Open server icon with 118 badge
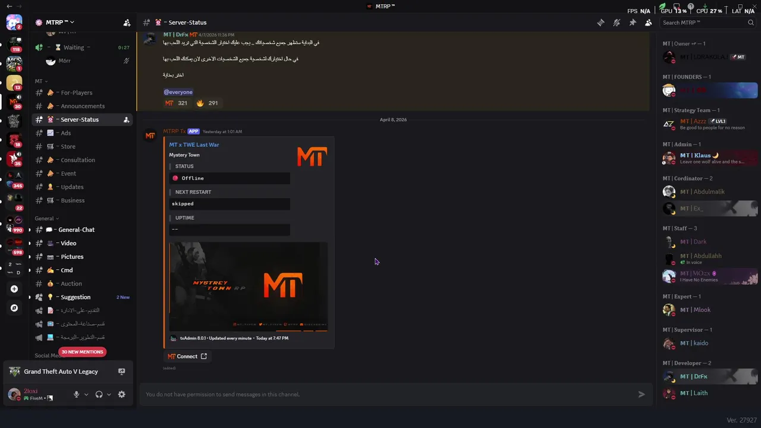Viewport: 761px width, 428px height. 14,43
